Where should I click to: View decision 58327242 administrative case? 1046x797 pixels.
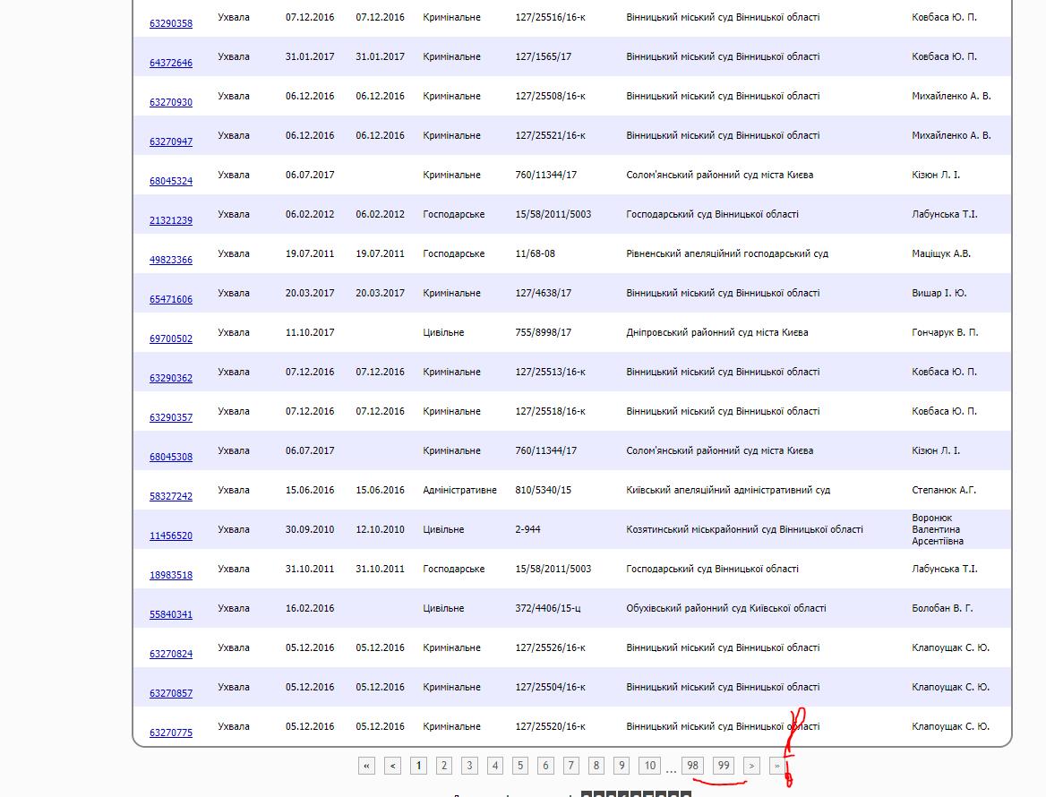[170, 496]
